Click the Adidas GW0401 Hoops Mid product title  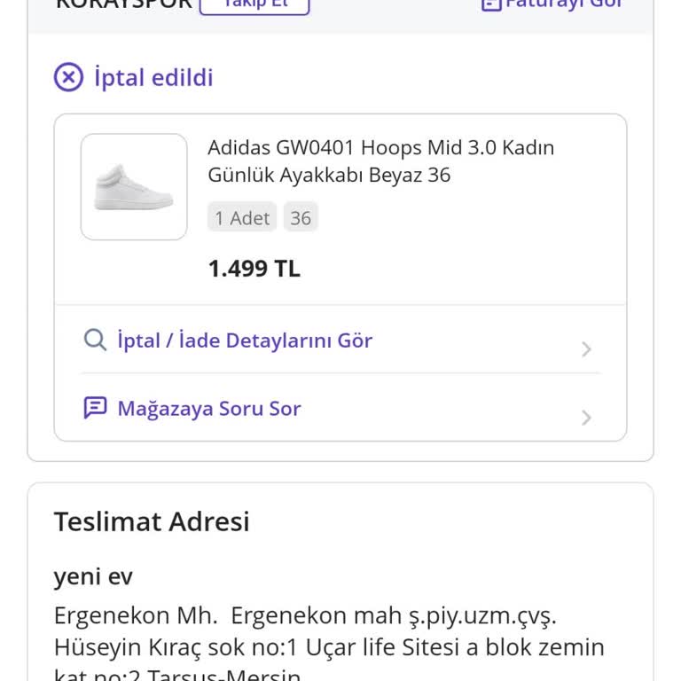381,161
